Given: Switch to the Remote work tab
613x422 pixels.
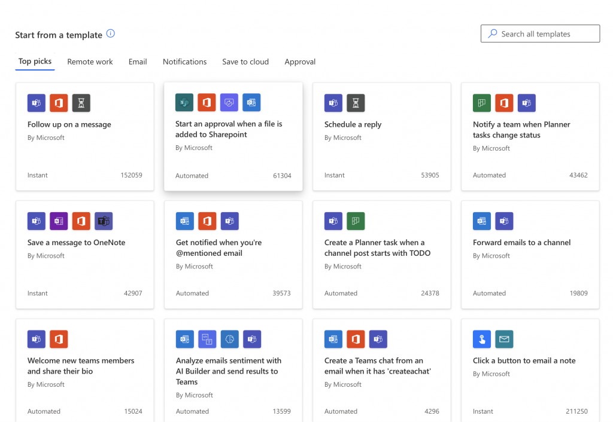Looking at the screenshot, I should click(x=90, y=62).
